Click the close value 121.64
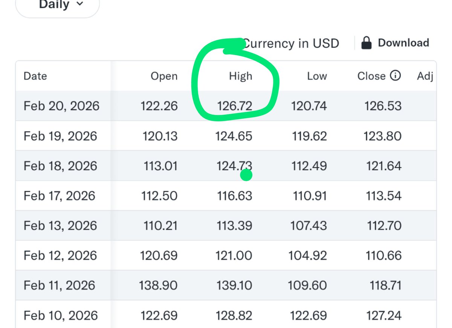The width and height of the screenshot is (452, 328). tap(384, 166)
